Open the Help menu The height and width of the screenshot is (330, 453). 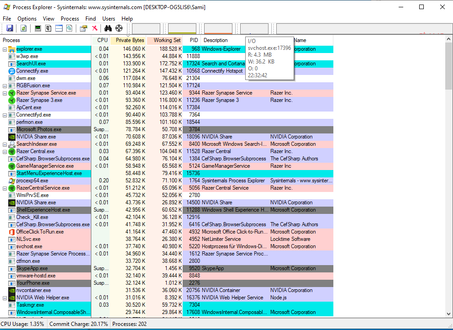[x=127, y=18]
